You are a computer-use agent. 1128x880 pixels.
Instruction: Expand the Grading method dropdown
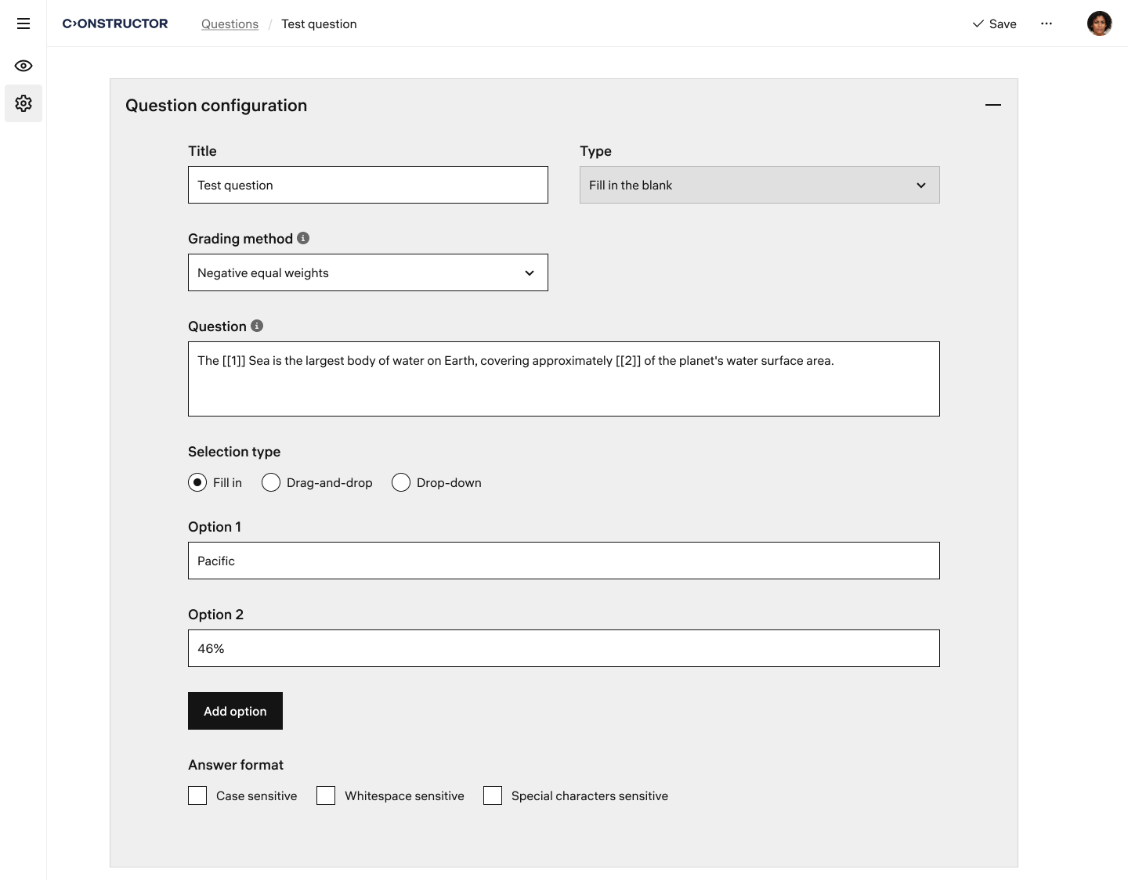click(367, 272)
